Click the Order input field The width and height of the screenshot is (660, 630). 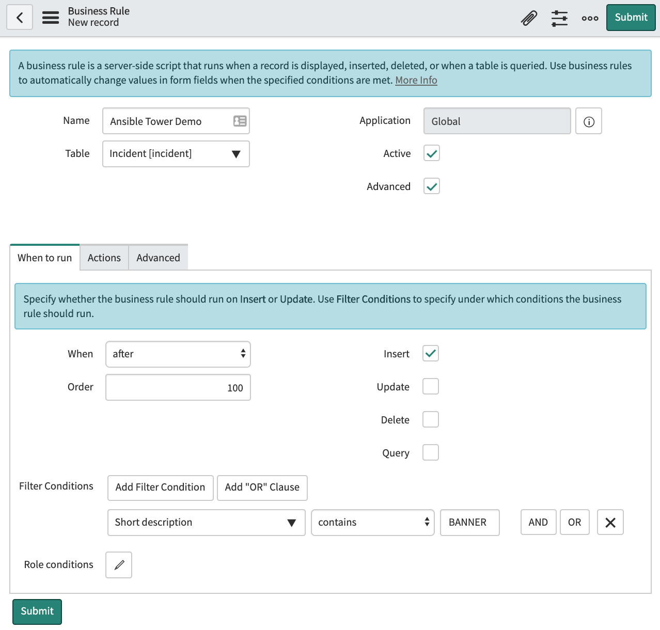(x=178, y=388)
